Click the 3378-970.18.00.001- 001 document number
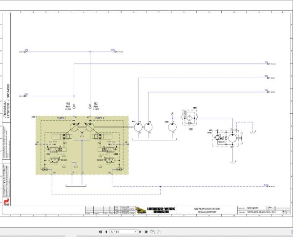This screenshot has width=293, height=237. tap(261, 212)
